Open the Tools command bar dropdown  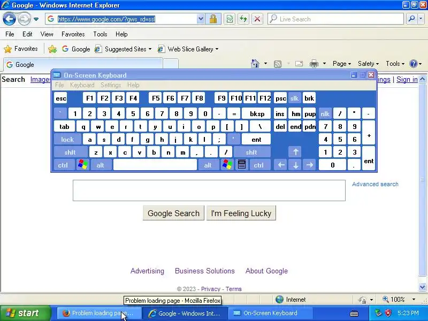pyautogui.click(x=395, y=64)
